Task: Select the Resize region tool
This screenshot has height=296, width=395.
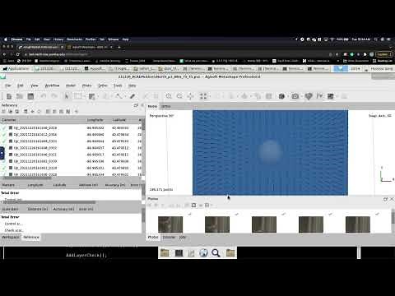Action: point(91,96)
